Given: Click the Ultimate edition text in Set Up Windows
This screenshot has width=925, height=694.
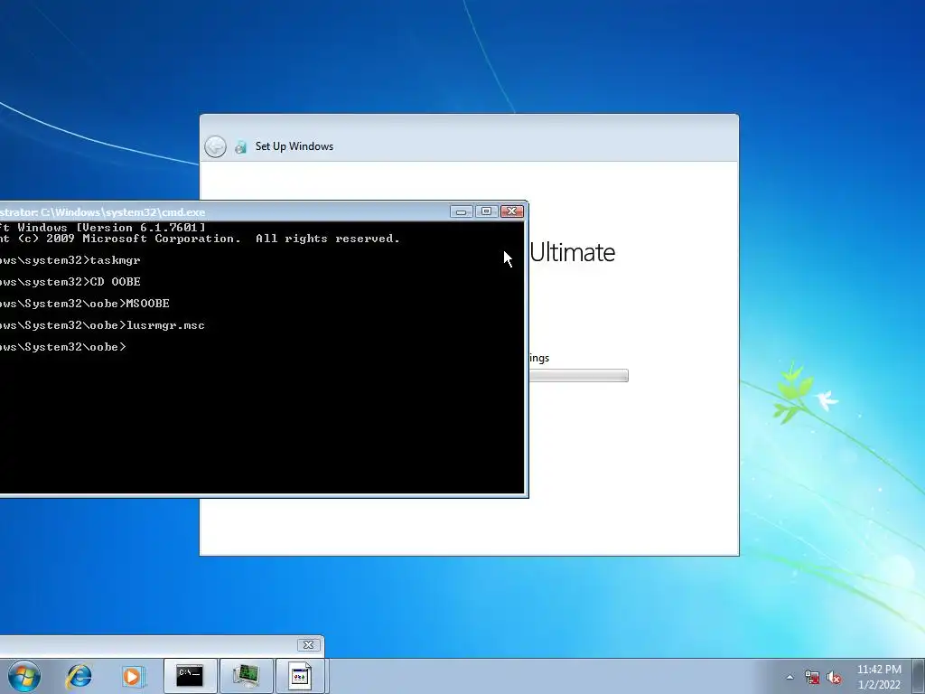Looking at the screenshot, I should pos(572,253).
